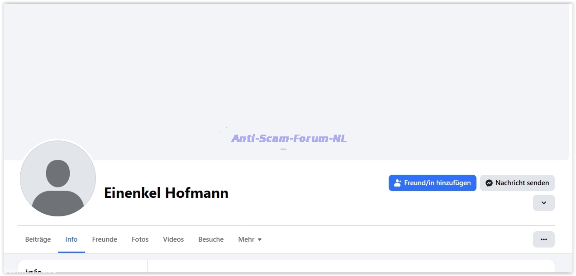
Task: Go to the Fotos tab
Action: click(x=140, y=239)
